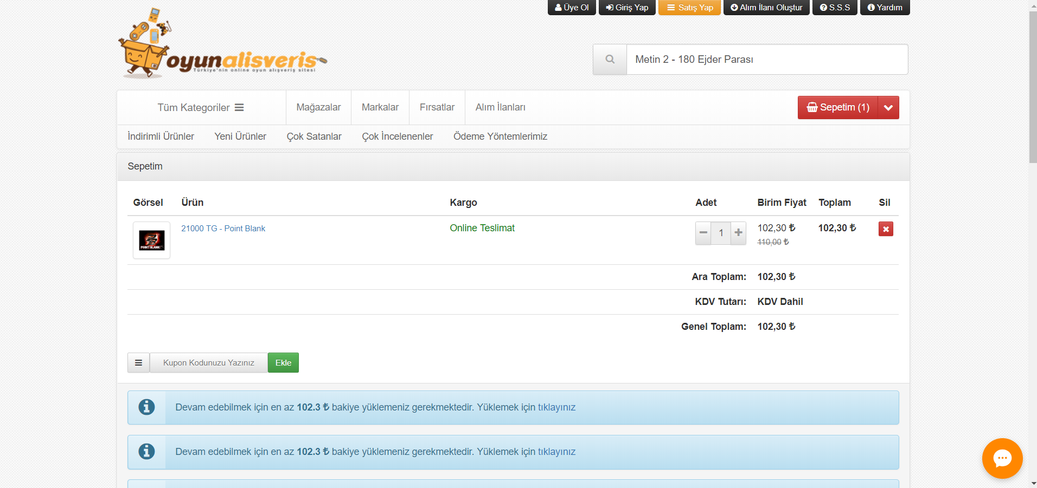Click Online Teslimat text
1037x488 pixels.
(x=482, y=228)
